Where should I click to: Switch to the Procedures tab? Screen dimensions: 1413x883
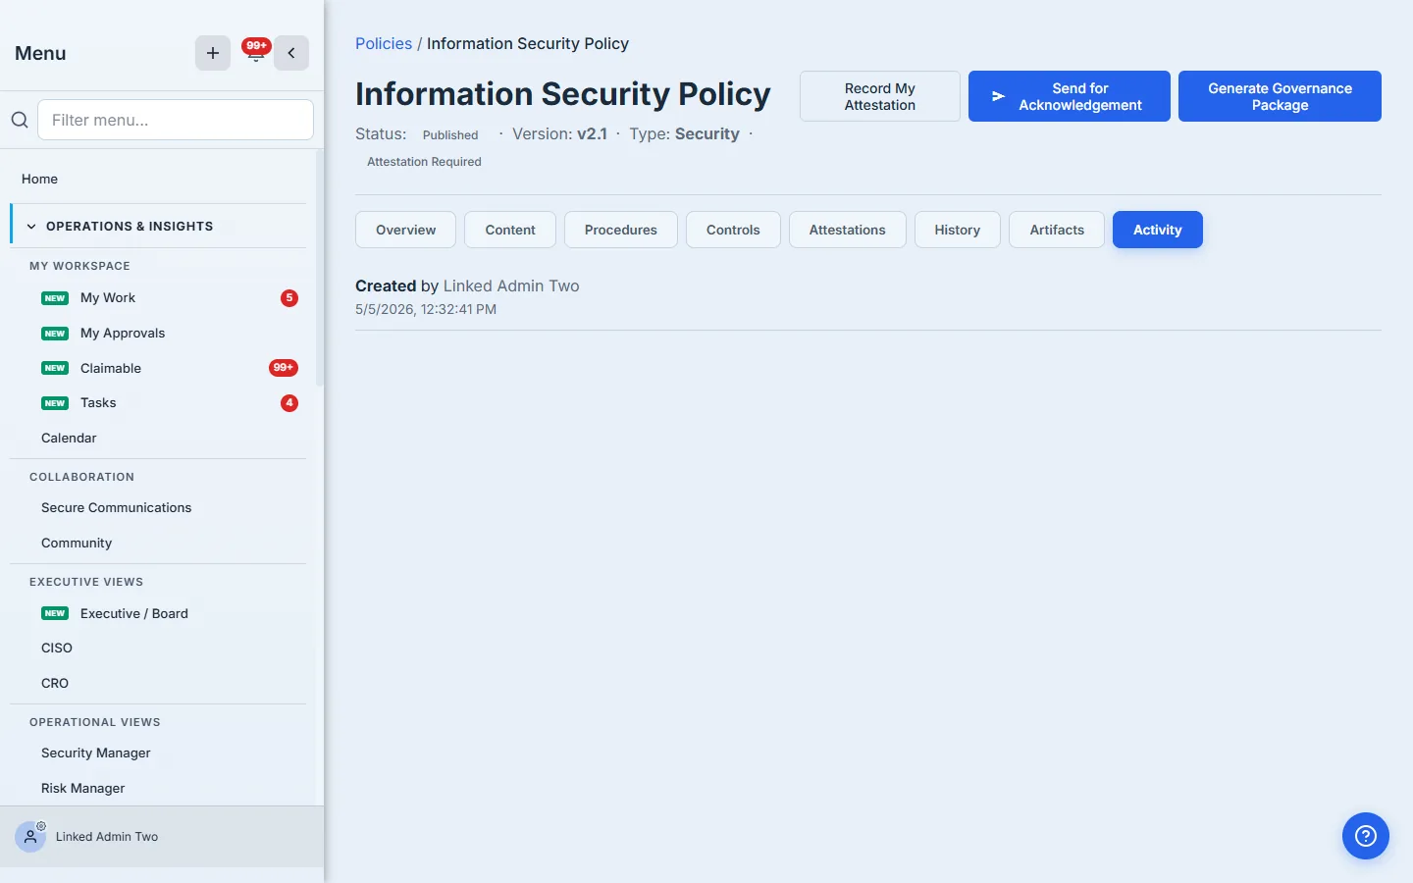pos(621,230)
